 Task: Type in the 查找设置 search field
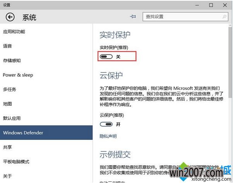tap(182, 17)
